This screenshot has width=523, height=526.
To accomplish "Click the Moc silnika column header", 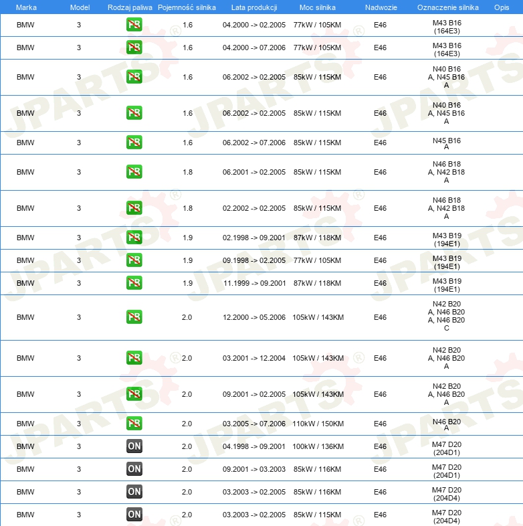I will tap(318, 7).
